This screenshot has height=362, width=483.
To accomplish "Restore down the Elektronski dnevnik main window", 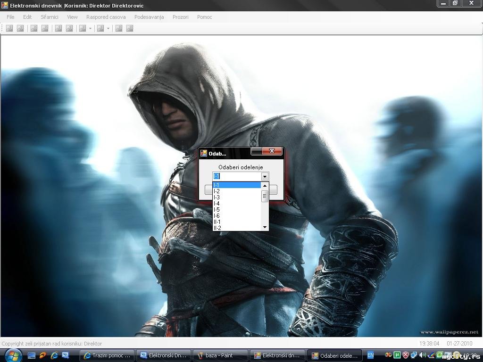I will pos(455,3).
